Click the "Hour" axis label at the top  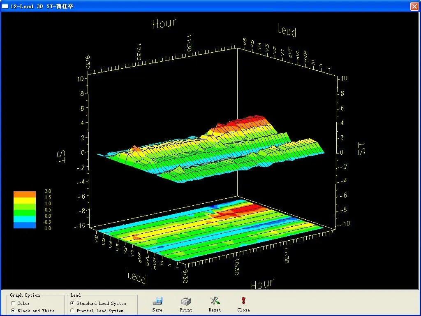164,24
